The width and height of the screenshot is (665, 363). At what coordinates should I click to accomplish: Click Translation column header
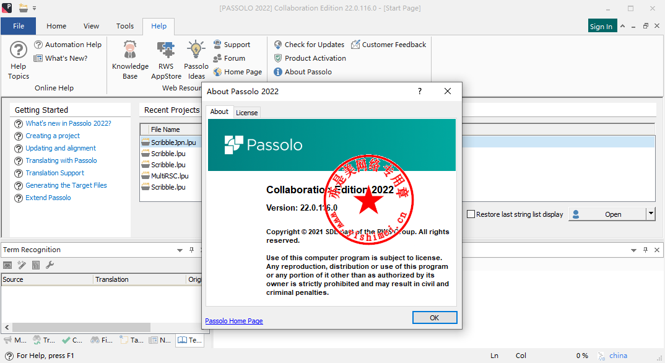coord(140,279)
